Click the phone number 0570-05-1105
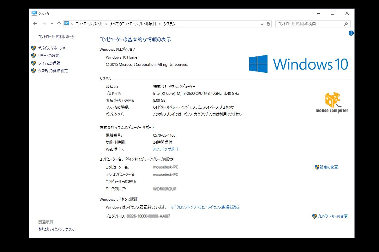This screenshot has height=252, width=379. tap(164, 135)
